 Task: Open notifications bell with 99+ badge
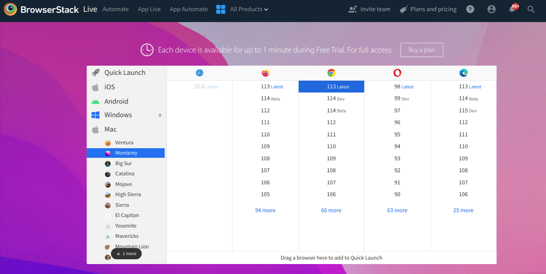coord(513,9)
